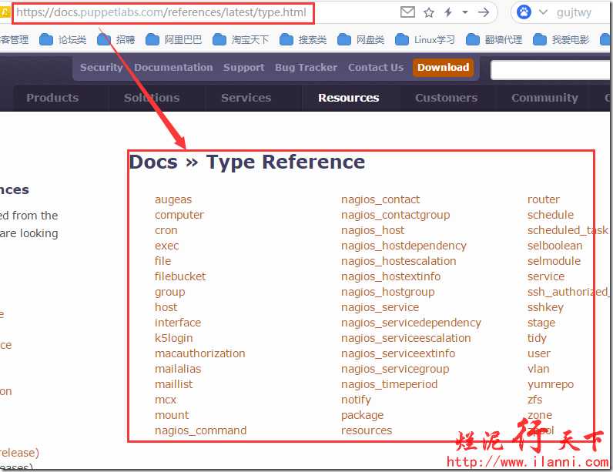Screen dimensions: 613x472
Task: Expand search engine chooser chevron
Action: (543, 12)
